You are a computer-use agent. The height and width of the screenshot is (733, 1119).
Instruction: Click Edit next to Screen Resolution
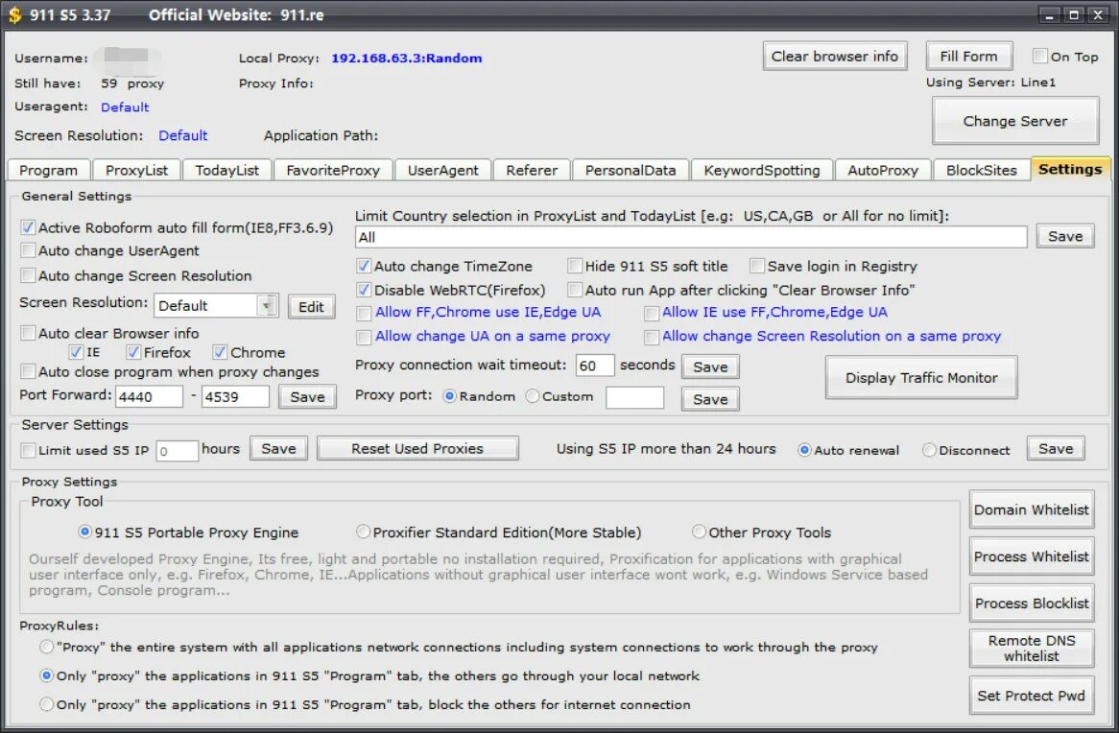[311, 307]
